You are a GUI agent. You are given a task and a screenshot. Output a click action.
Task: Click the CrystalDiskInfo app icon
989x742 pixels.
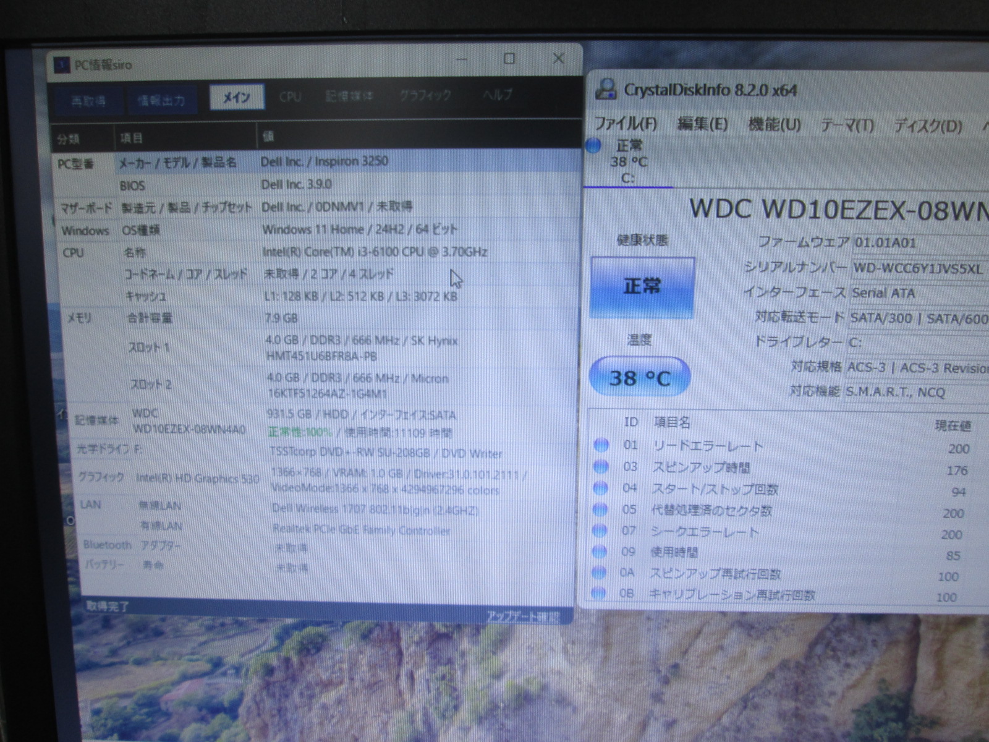[x=606, y=90]
